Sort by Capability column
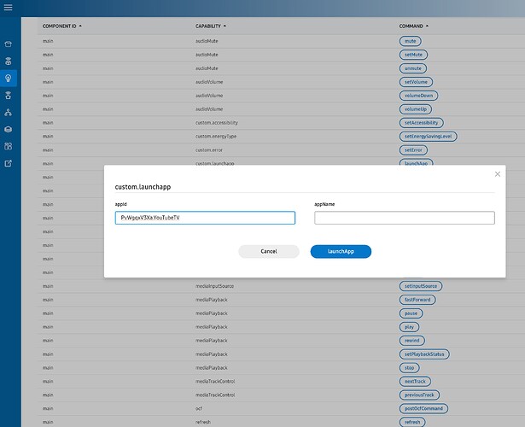 [x=211, y=26]
